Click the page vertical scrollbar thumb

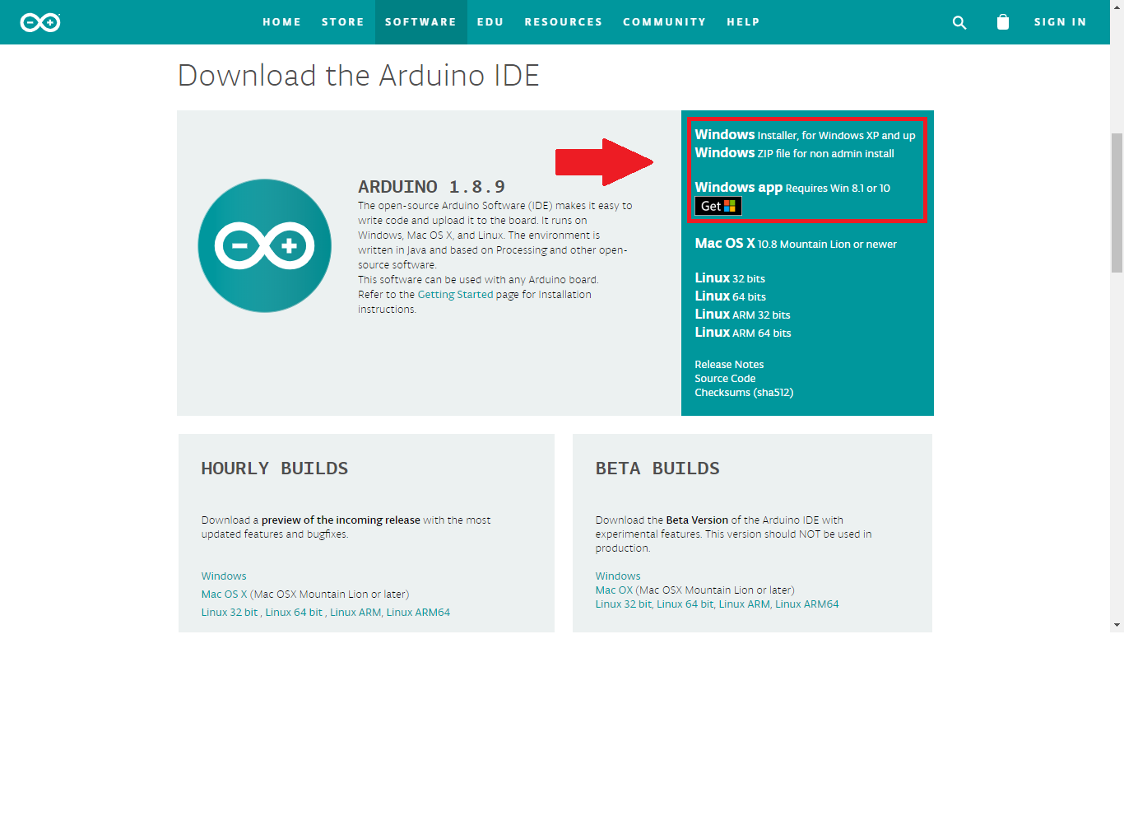point(1117,203)
